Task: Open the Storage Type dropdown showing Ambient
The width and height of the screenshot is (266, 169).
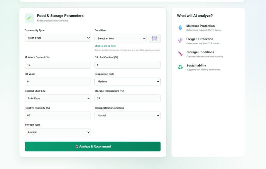Action: [x=58, y=132]
